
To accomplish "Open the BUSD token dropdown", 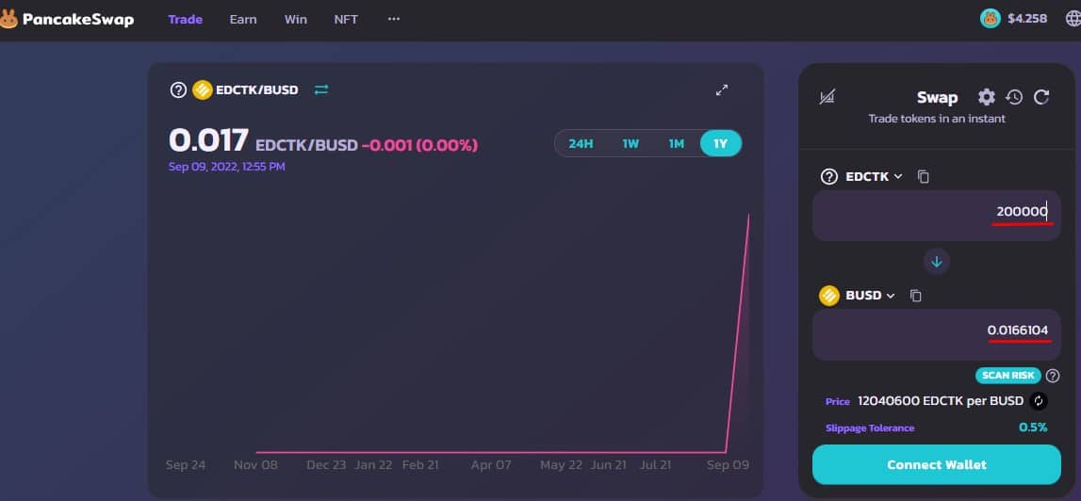I will tap(858, 296).
